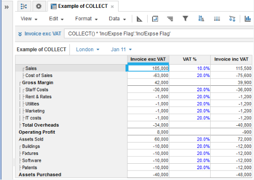
Task: Click the Assets Sold inc VAT cell 72,000
Action: pos(231,139)
